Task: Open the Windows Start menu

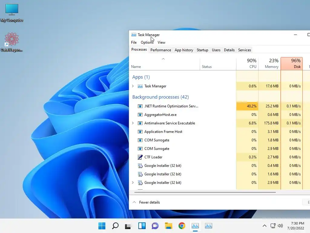Action: 102,226
